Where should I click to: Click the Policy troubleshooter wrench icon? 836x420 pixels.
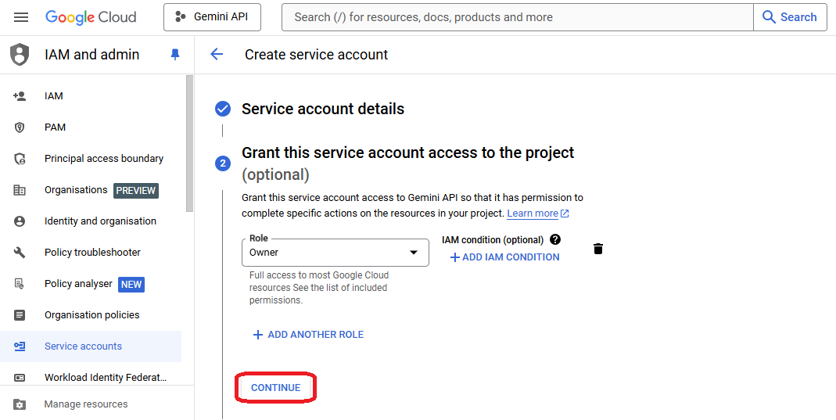point(20,253)
